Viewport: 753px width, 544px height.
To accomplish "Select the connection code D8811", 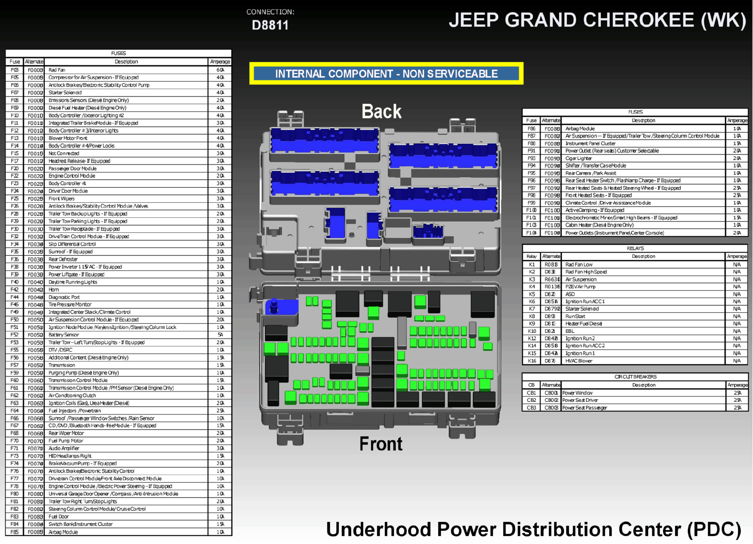I will tap(270, 25).
